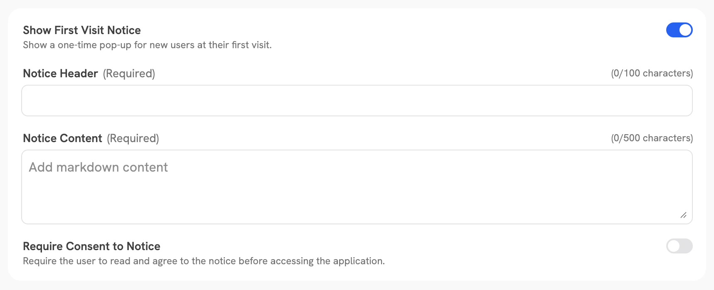Click the textarea resize handle

pyautogui.click(x=684, y=216)
